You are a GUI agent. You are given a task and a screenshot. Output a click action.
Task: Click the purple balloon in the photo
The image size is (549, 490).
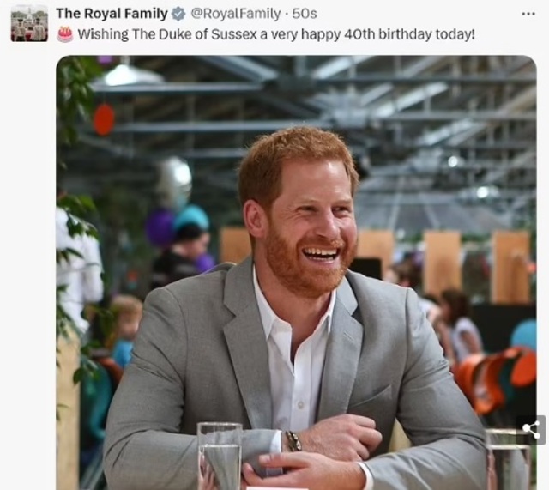[x=160, y=227]
